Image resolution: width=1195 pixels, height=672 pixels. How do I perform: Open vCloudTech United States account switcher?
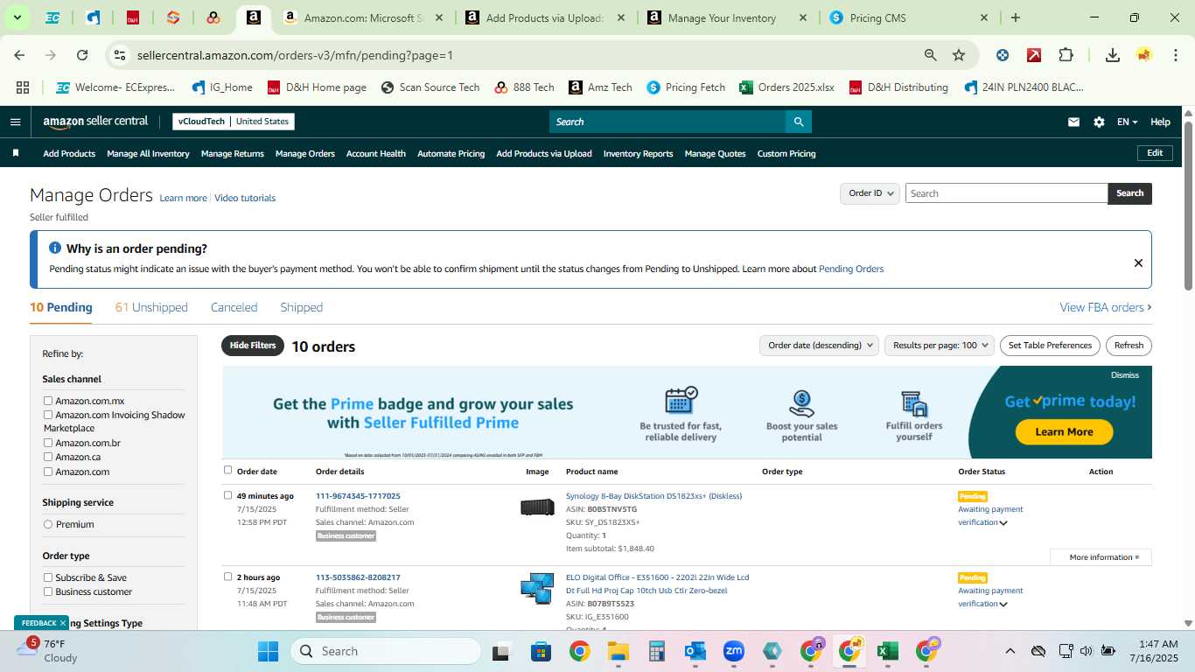tap(234, 122)
